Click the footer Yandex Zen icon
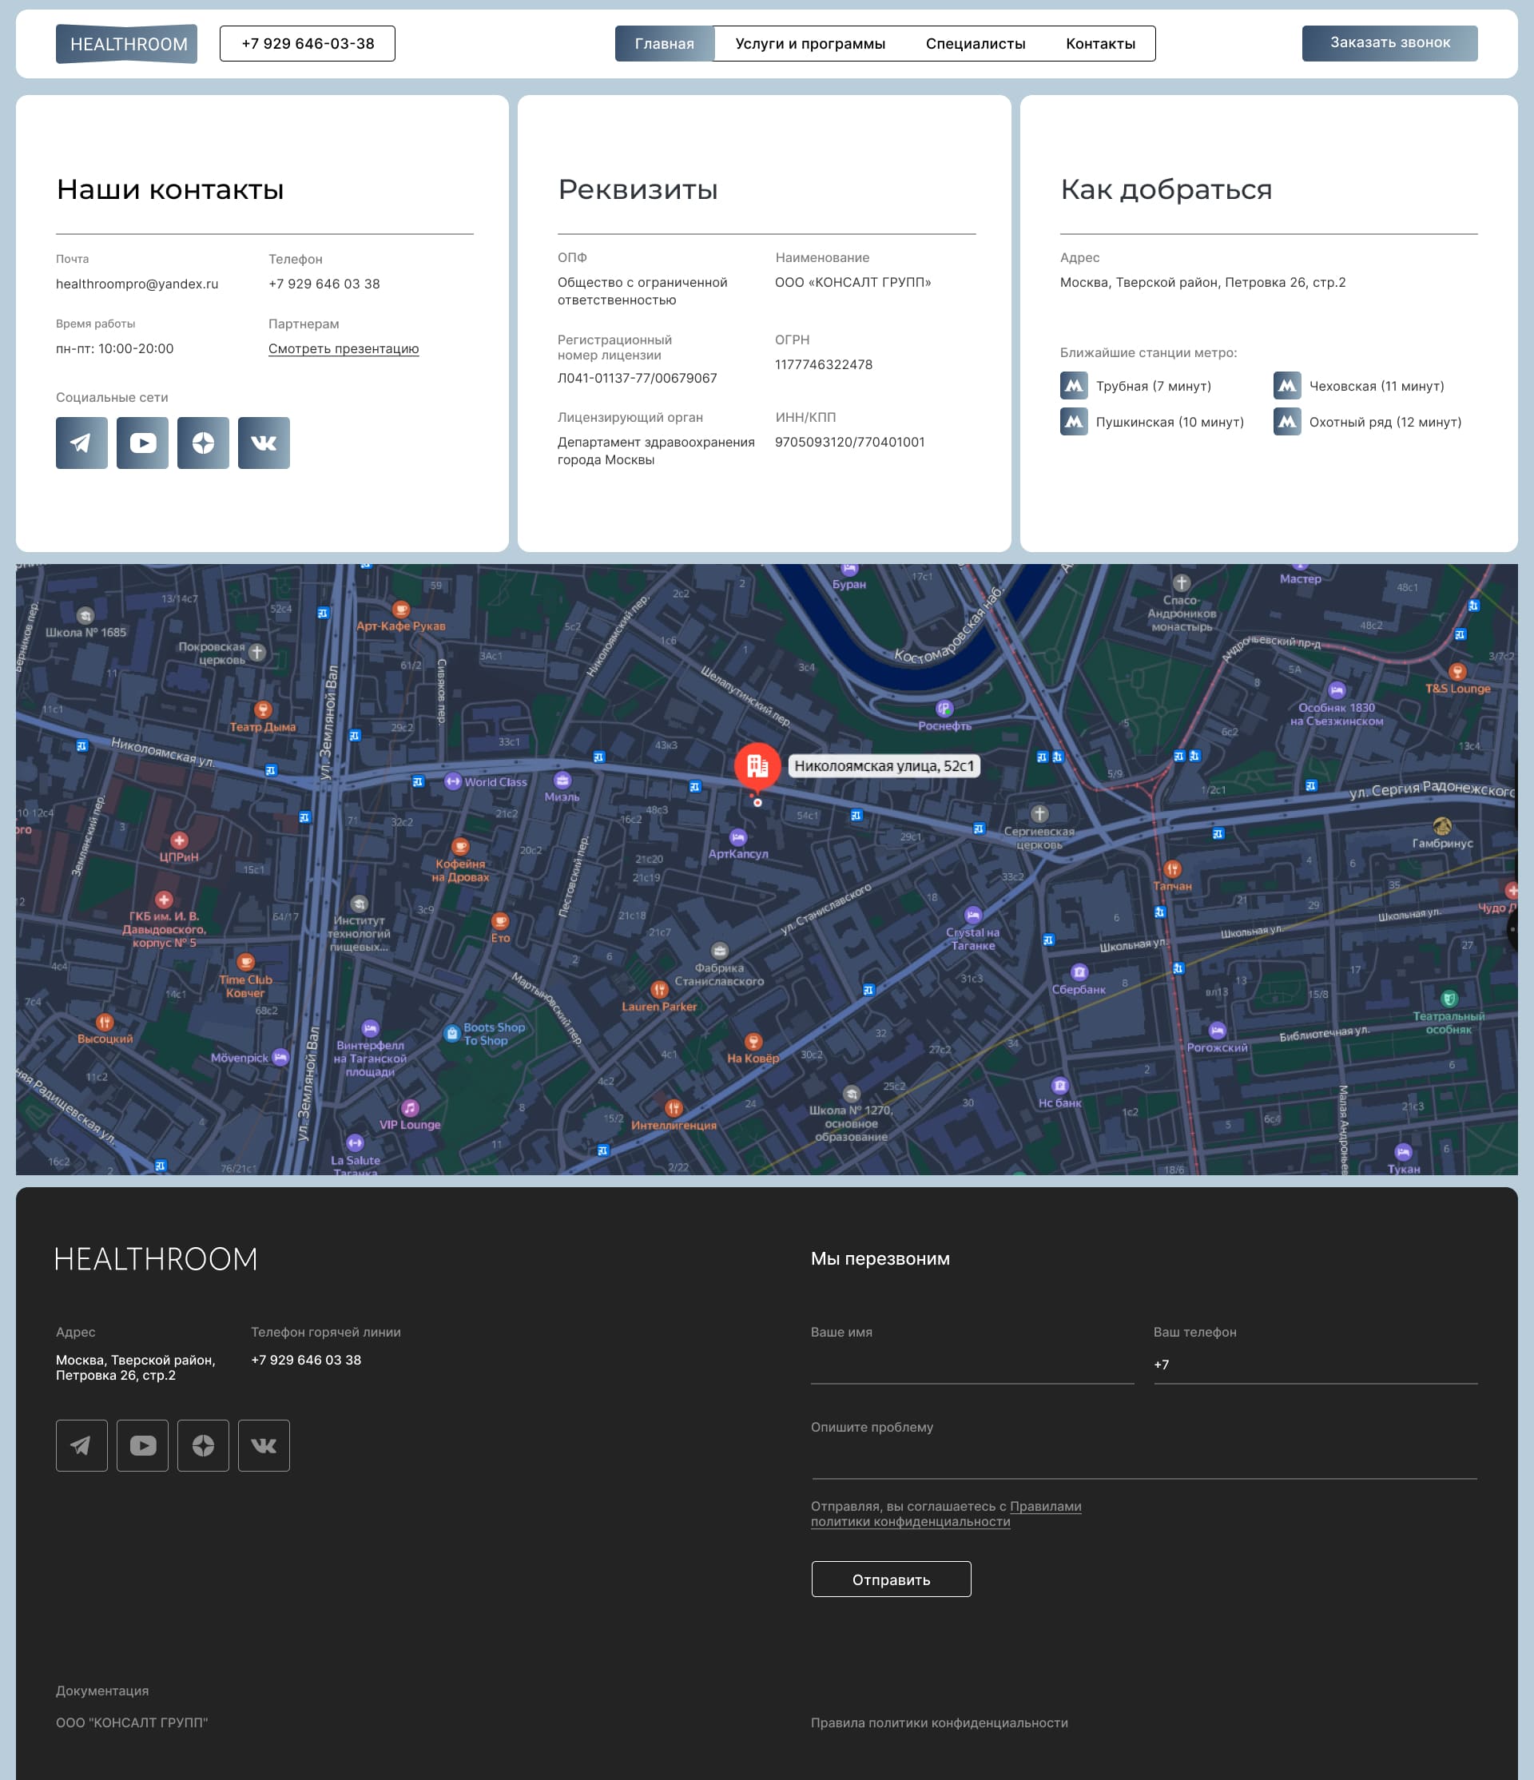The width and height of the screenshot is (1534, 1780). coord(203,1445)
